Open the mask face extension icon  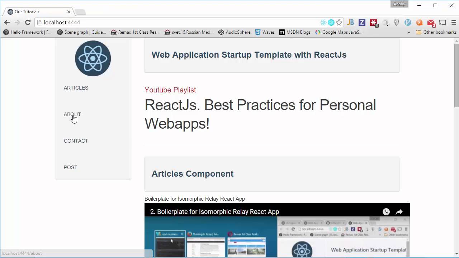(396, 22)
